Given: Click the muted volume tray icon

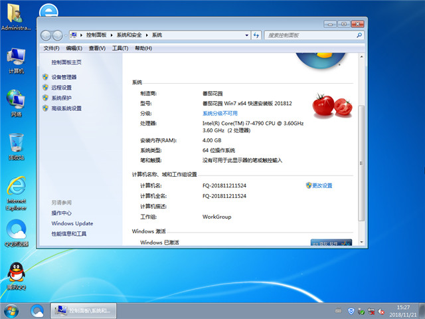Looking at the screenshot, I should (x=381, y=311).
